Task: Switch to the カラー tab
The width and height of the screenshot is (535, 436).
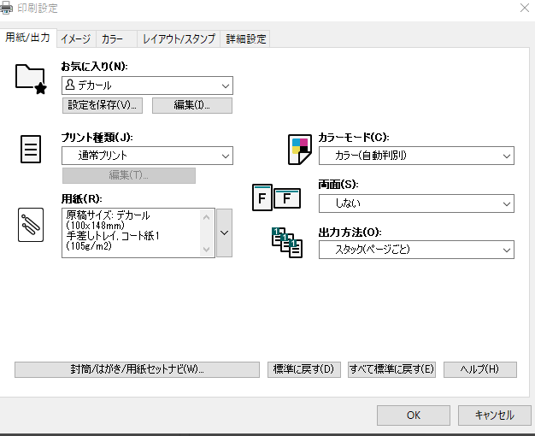Action: coord(116,39)
